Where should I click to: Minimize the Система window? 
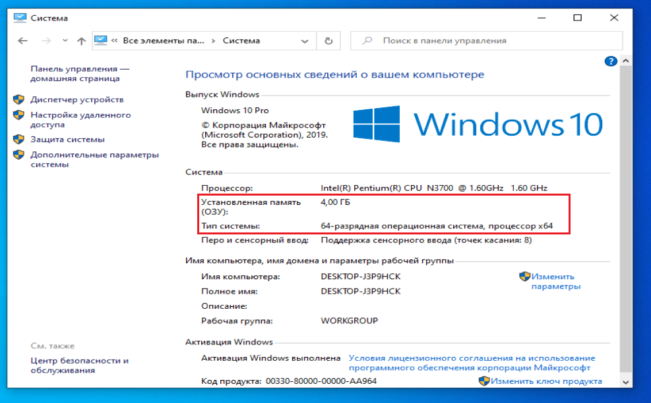pyautogui.click(x=542, y=18)
